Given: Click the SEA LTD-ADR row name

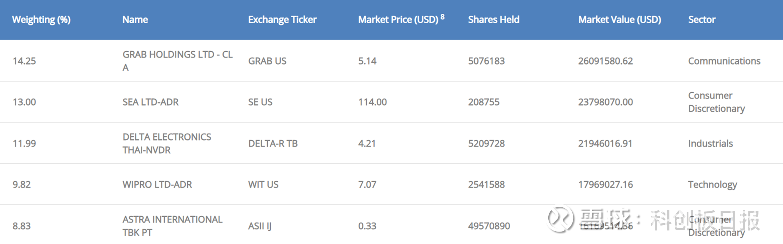Looking at the screenshot, I should click(x=150, y=102).
